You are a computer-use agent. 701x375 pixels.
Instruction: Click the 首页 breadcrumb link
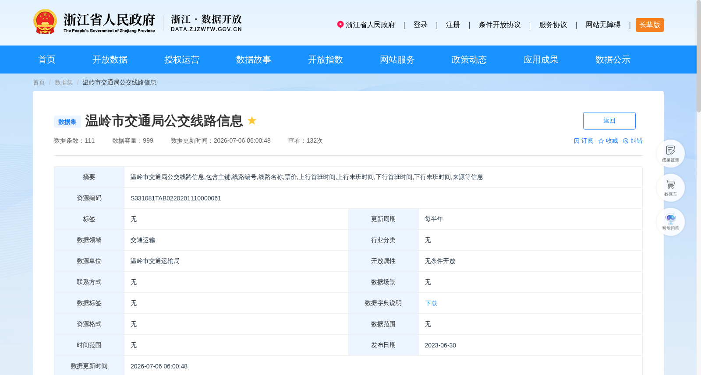(39, 82)
